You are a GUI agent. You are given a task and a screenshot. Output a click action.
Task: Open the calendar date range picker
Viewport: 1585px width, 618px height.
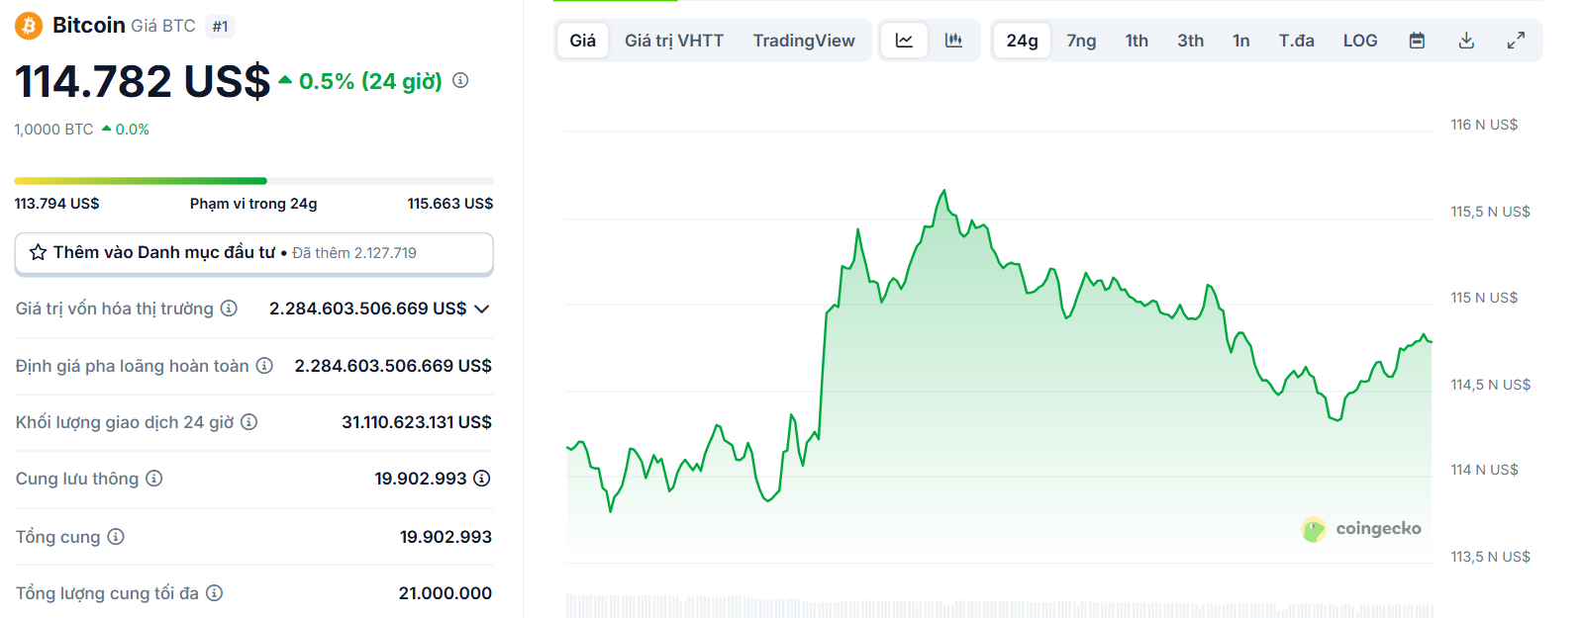pyautogui.click(x=1417, y=41)
